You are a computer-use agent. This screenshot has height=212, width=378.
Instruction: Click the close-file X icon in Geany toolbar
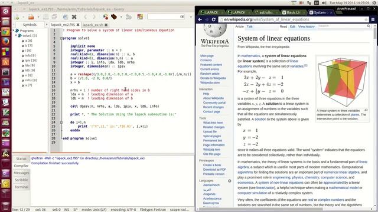[74, 17]
